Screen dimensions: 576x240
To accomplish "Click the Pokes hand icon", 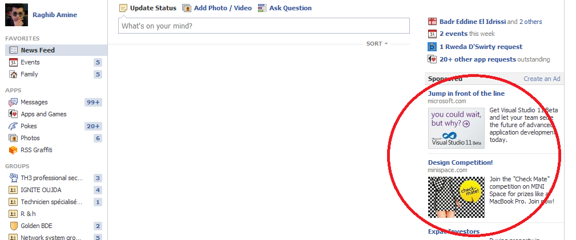I will tap(13, 126).
